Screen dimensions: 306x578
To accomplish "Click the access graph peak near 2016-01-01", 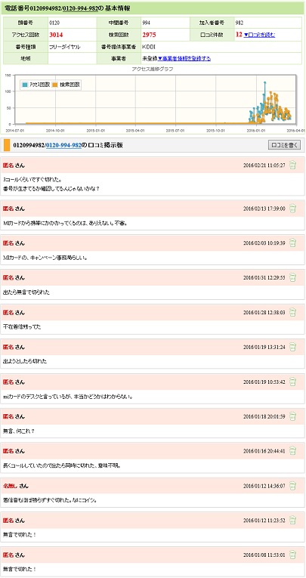I will (x=264, y=82).
